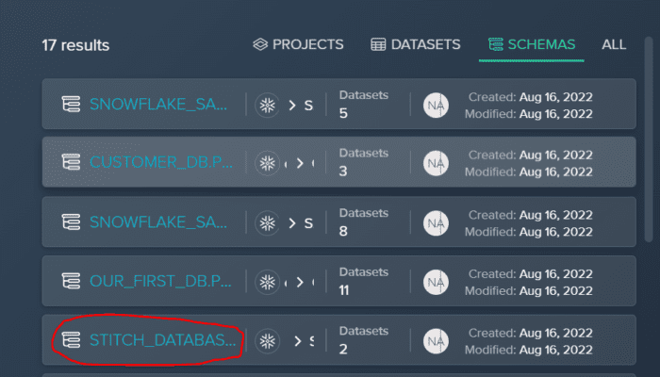Click Snowflake connector icon in 5-dataset SNOWFLAKE_SA... row

point(267,106)
